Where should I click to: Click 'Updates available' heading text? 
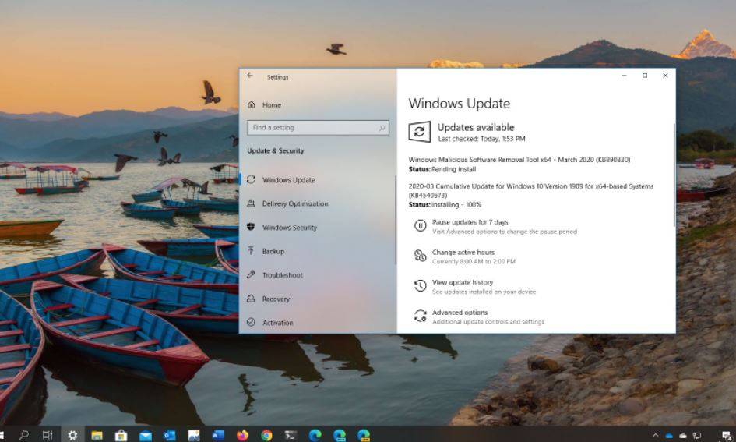pyautogui.click(x=476, y=127)
